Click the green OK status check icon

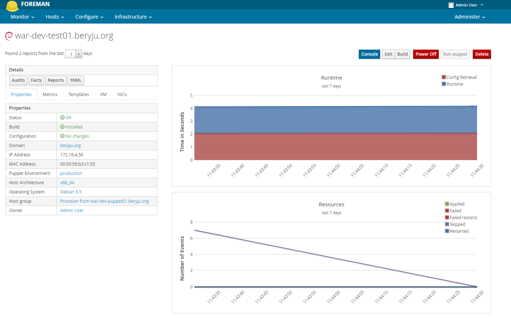[x=62, y=117]
